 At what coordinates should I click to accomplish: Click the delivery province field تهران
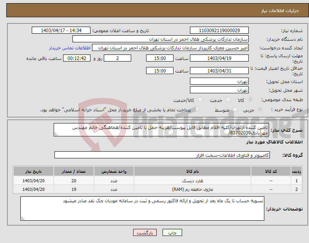click(219, 81)
